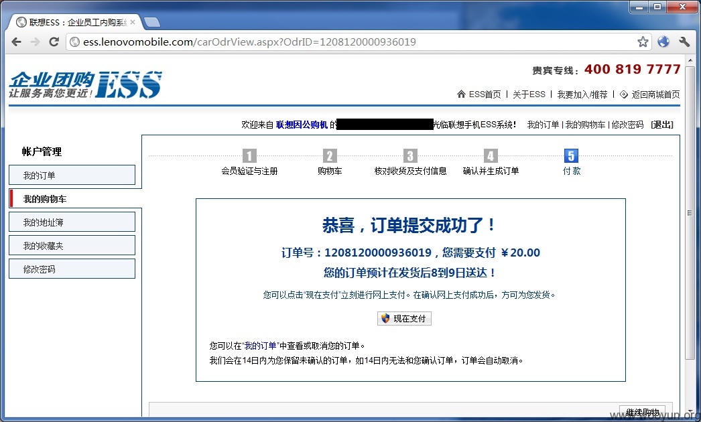Click the 继续购物 button
Viewport: 701px width, 422px height.
coord(643,412)
